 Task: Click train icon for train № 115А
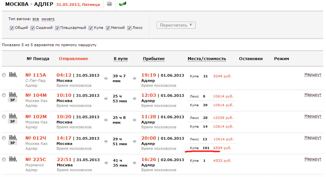[13, 75]
